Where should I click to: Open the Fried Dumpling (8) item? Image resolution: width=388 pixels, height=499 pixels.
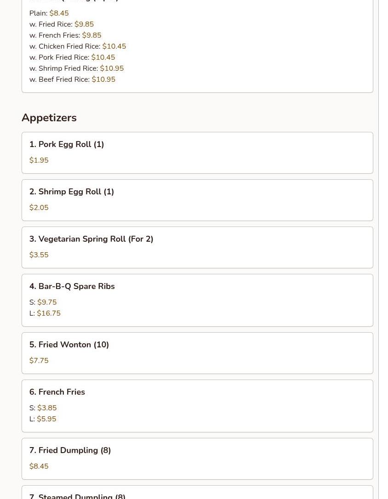[197, 459]
